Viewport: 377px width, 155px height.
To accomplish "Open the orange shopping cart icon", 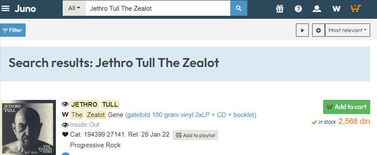I will 356,8.
